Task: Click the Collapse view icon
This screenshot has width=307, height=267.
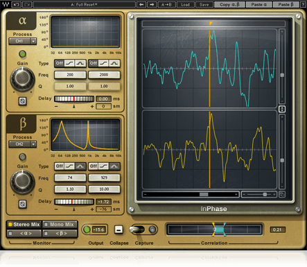Action: 119,230
